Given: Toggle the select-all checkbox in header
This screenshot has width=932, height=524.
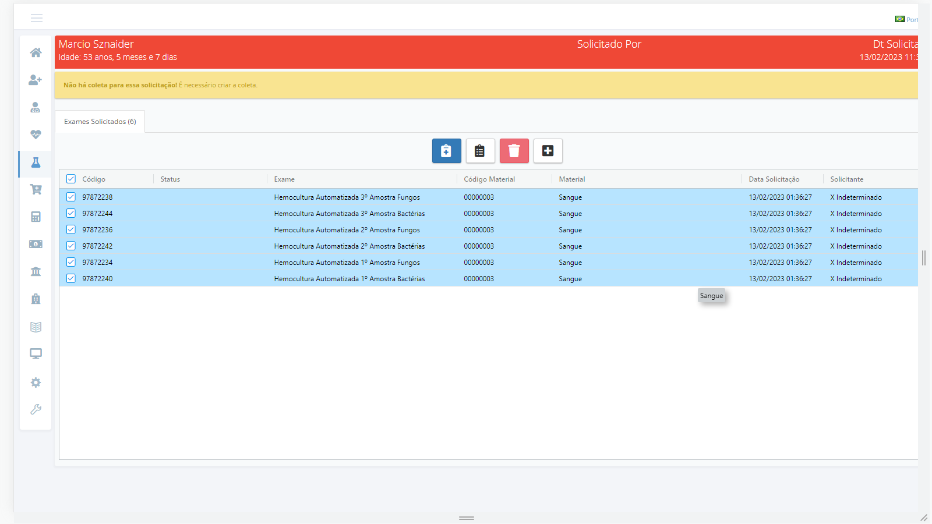Looking at the screenshot, I should 71,179.
